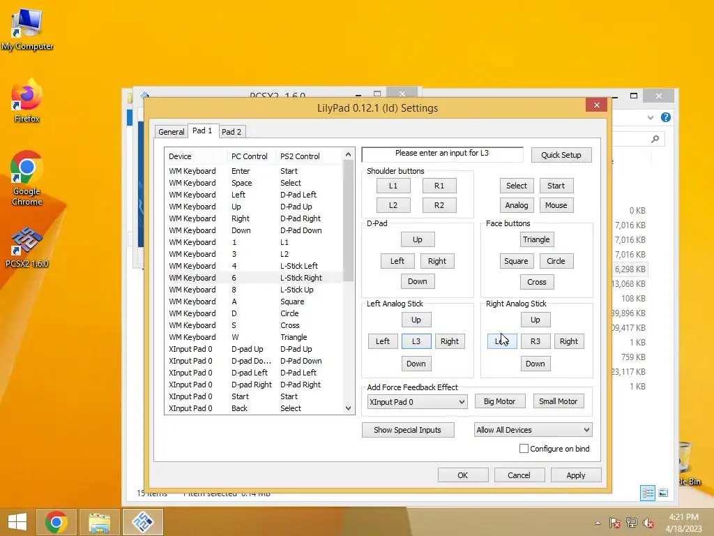Open My Computer desktop icon
The width and height of the screenshot is (714, 536).
pyautogui.click(x=27, y=29)
